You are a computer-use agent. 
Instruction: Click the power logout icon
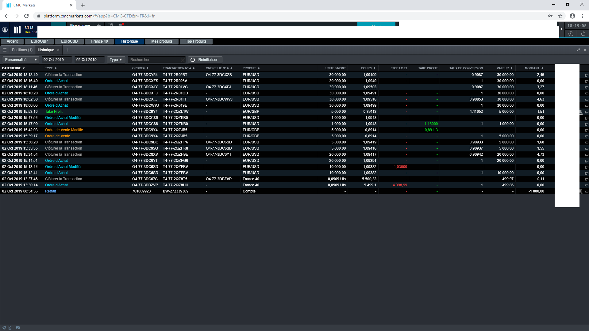[x=583, y=34]
